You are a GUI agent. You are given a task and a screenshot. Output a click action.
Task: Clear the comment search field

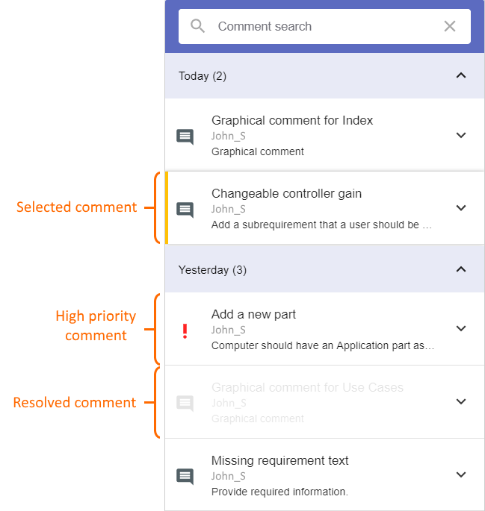click(450, 26)
